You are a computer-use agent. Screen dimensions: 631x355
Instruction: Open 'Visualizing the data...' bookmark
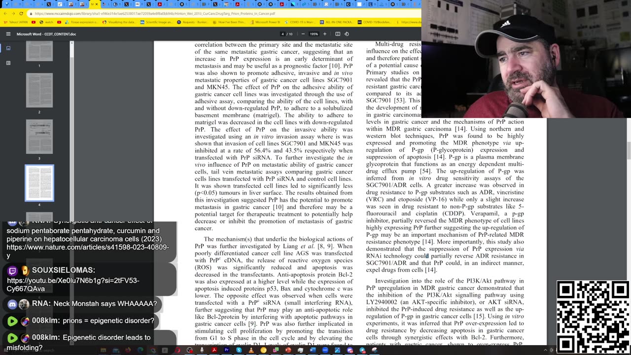[119, 22]
